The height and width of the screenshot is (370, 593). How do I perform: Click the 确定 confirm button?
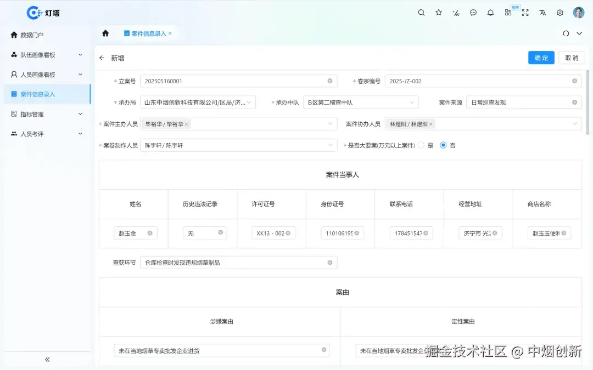(x=541, y=58)
